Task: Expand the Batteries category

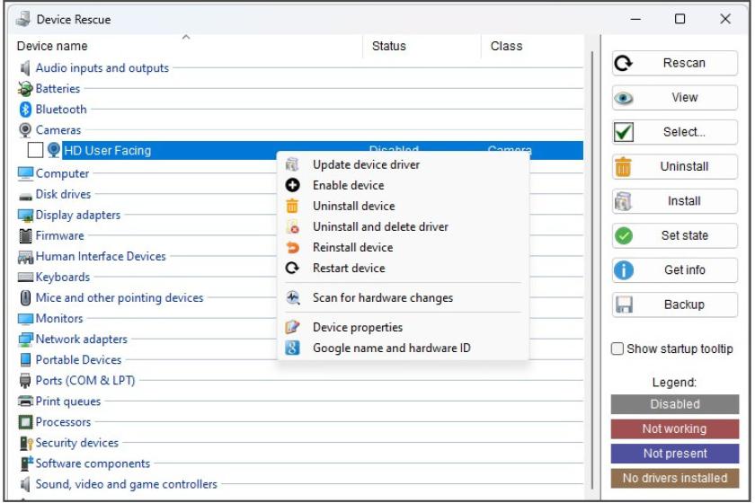Action: pos(58,89)
